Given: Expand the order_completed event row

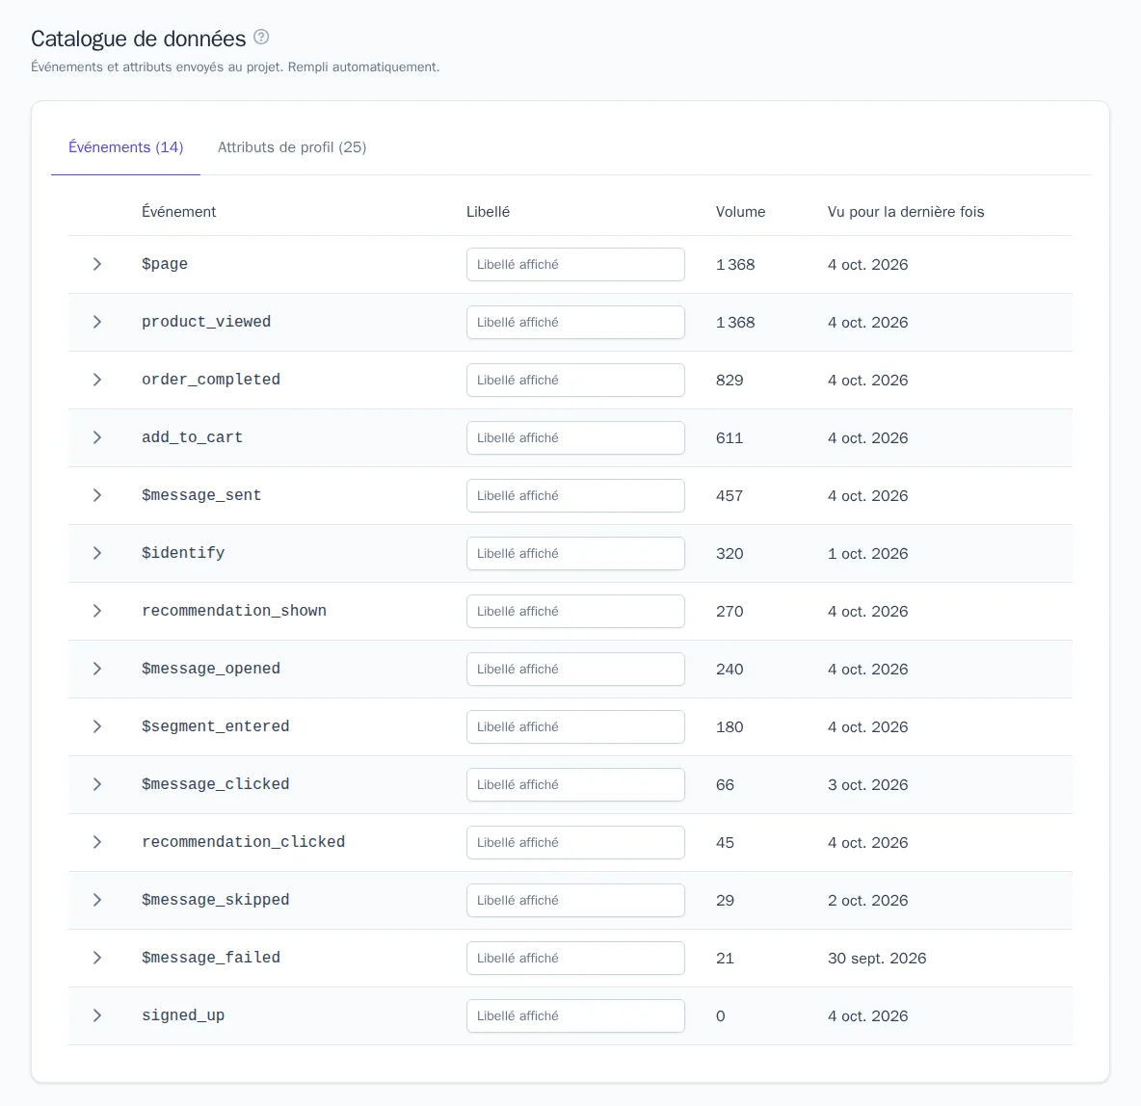Looking at the screenshot, I should pyautogui.click(x=96, y=380).
